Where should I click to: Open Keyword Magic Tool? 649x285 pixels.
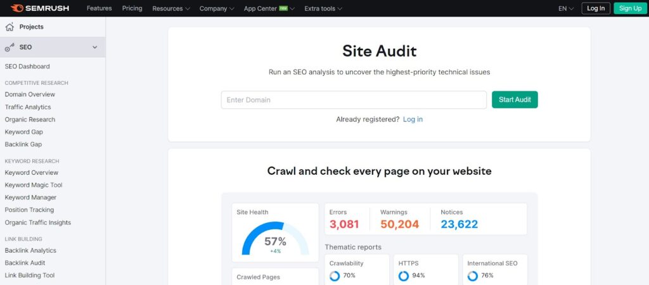(34, 185)
